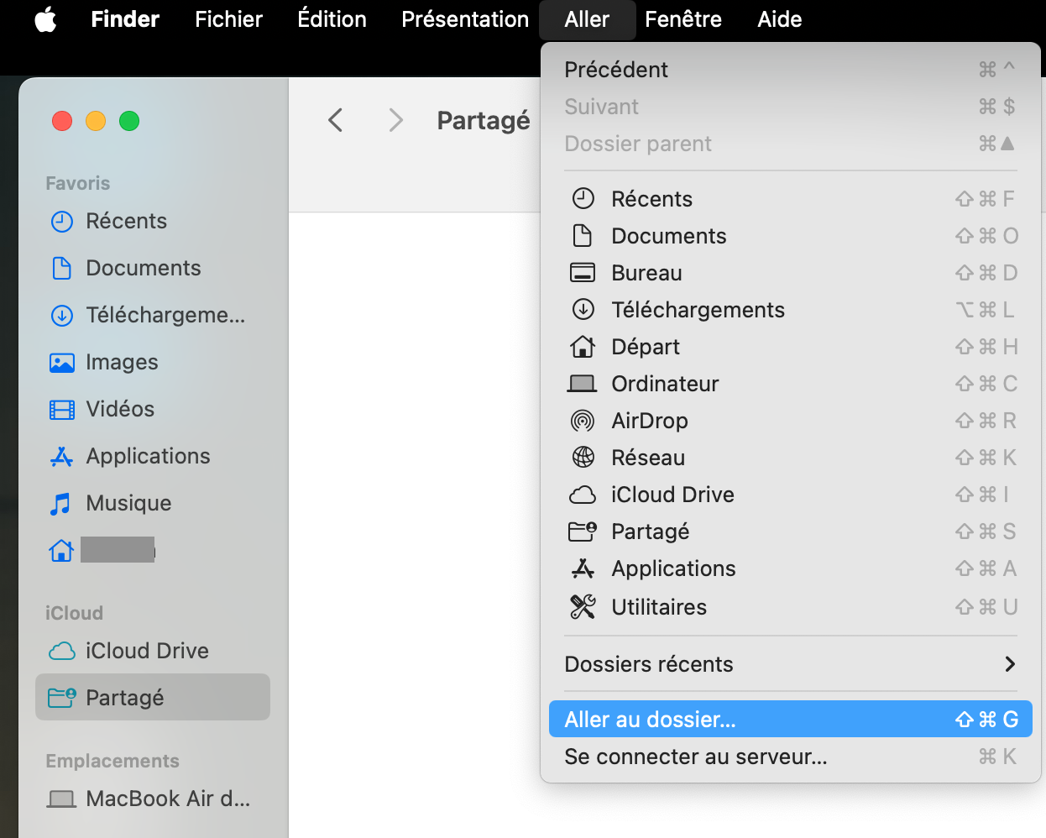
Task: Click the Vidéos film icon in sidebar
Action: pos(62,410)
